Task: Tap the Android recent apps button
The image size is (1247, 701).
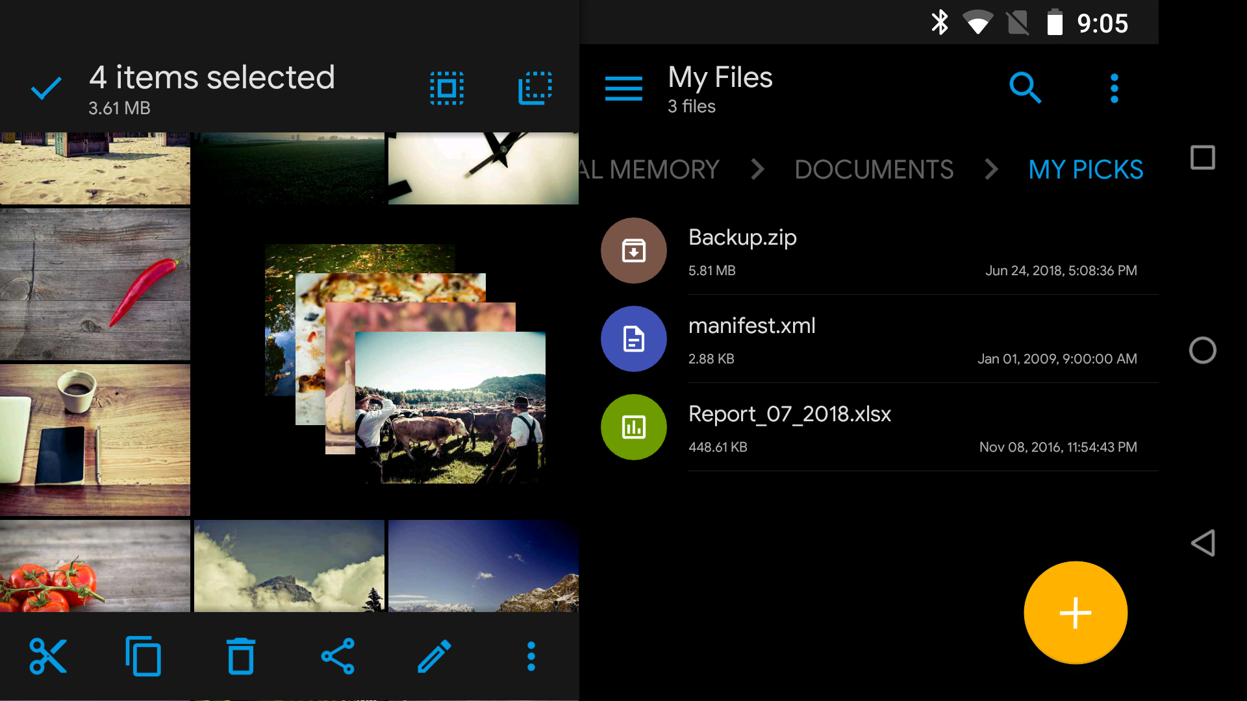Action: click(x=1203, y=156)
